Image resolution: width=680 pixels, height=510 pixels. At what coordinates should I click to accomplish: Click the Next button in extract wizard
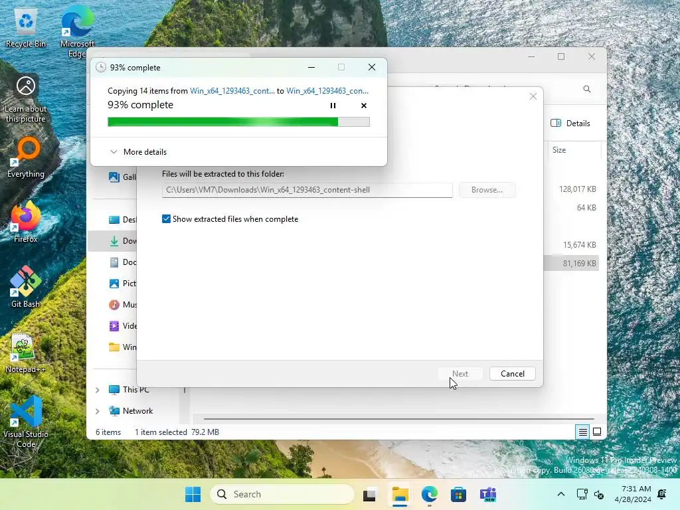[460, 374]
